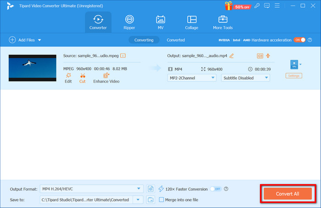
Task: Open the MV tab
Action: pyautogui.click(x=160, y=22)
